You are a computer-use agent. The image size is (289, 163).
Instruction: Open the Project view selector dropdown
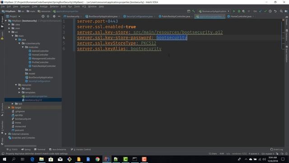pos(13,16)
